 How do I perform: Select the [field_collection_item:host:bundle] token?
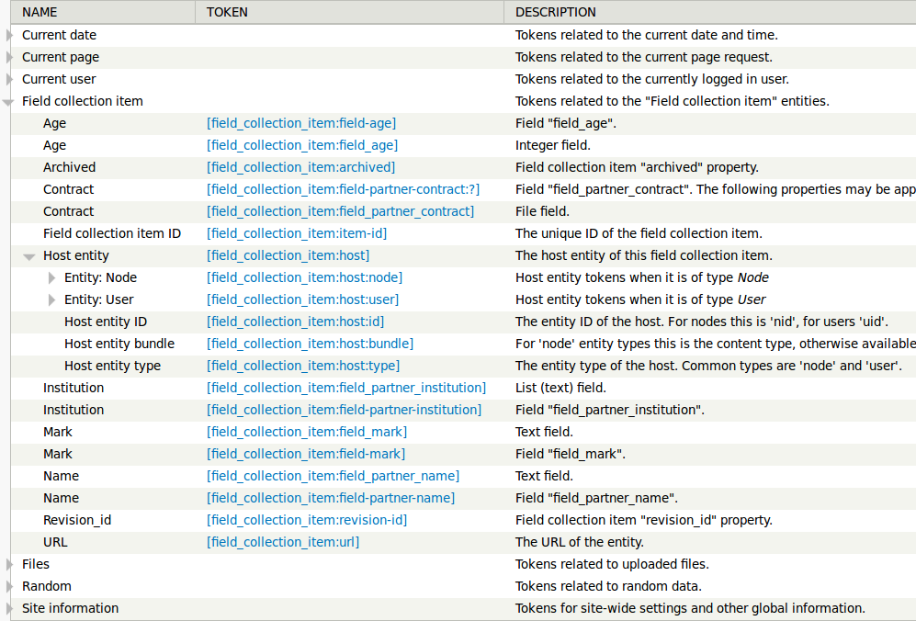point(310,344)
